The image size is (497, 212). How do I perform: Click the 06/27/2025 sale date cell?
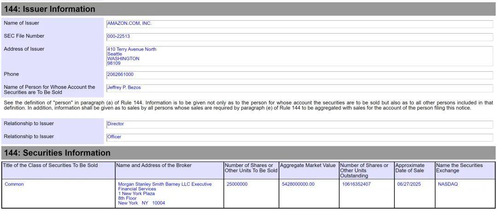pos(409,184)
